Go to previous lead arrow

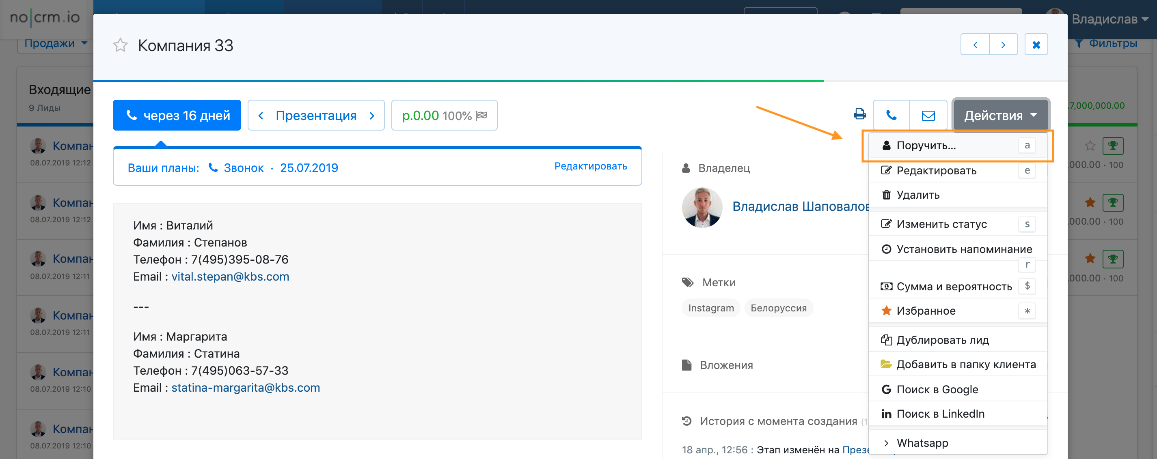[975, 45]
